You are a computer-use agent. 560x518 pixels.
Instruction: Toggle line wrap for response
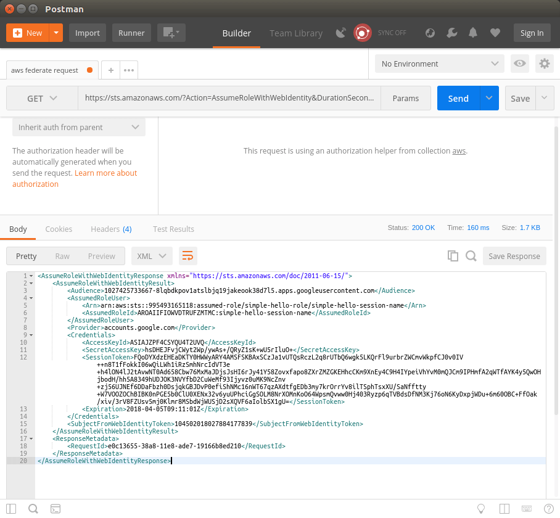point(187,256)
